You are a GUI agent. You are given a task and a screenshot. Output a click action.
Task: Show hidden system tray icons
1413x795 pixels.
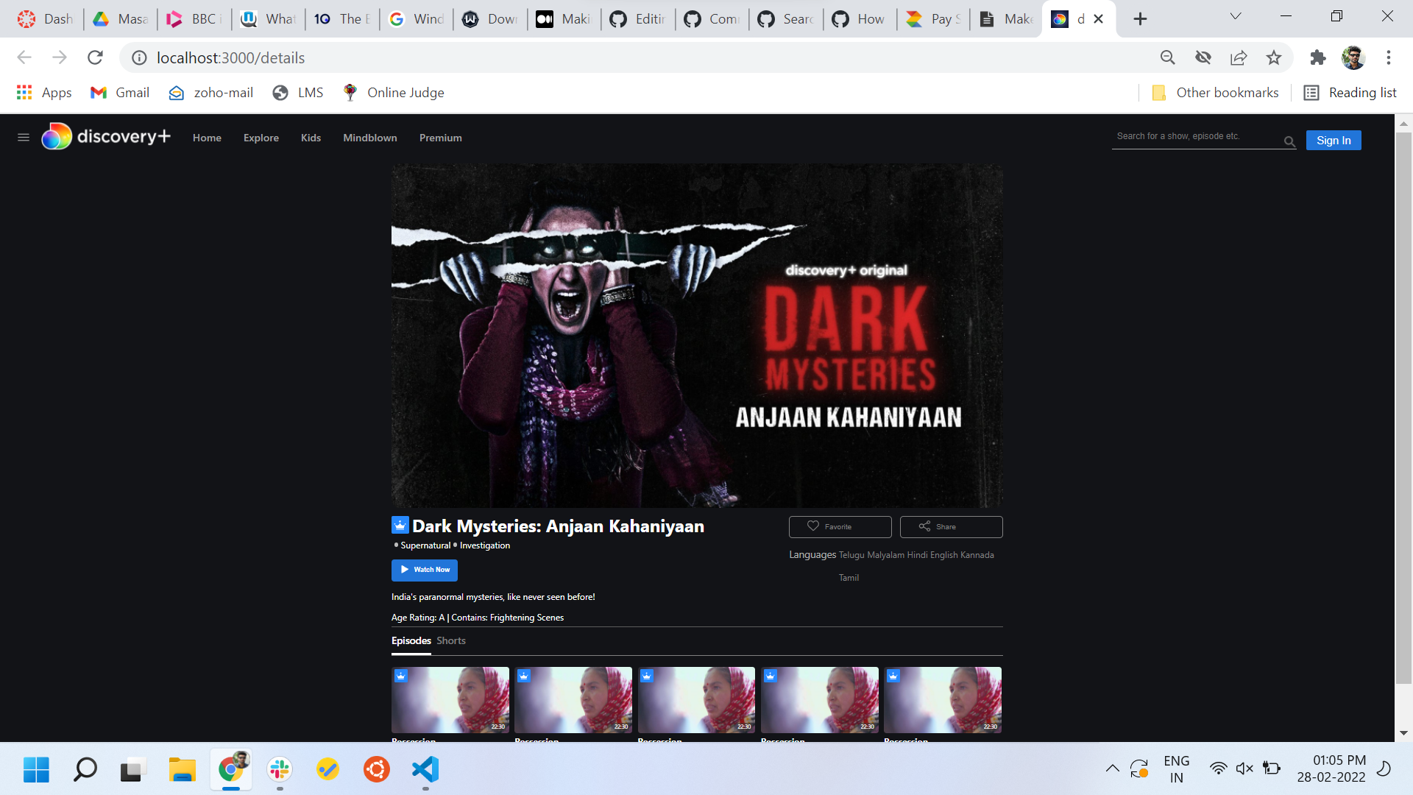(x=1112, y=769)
